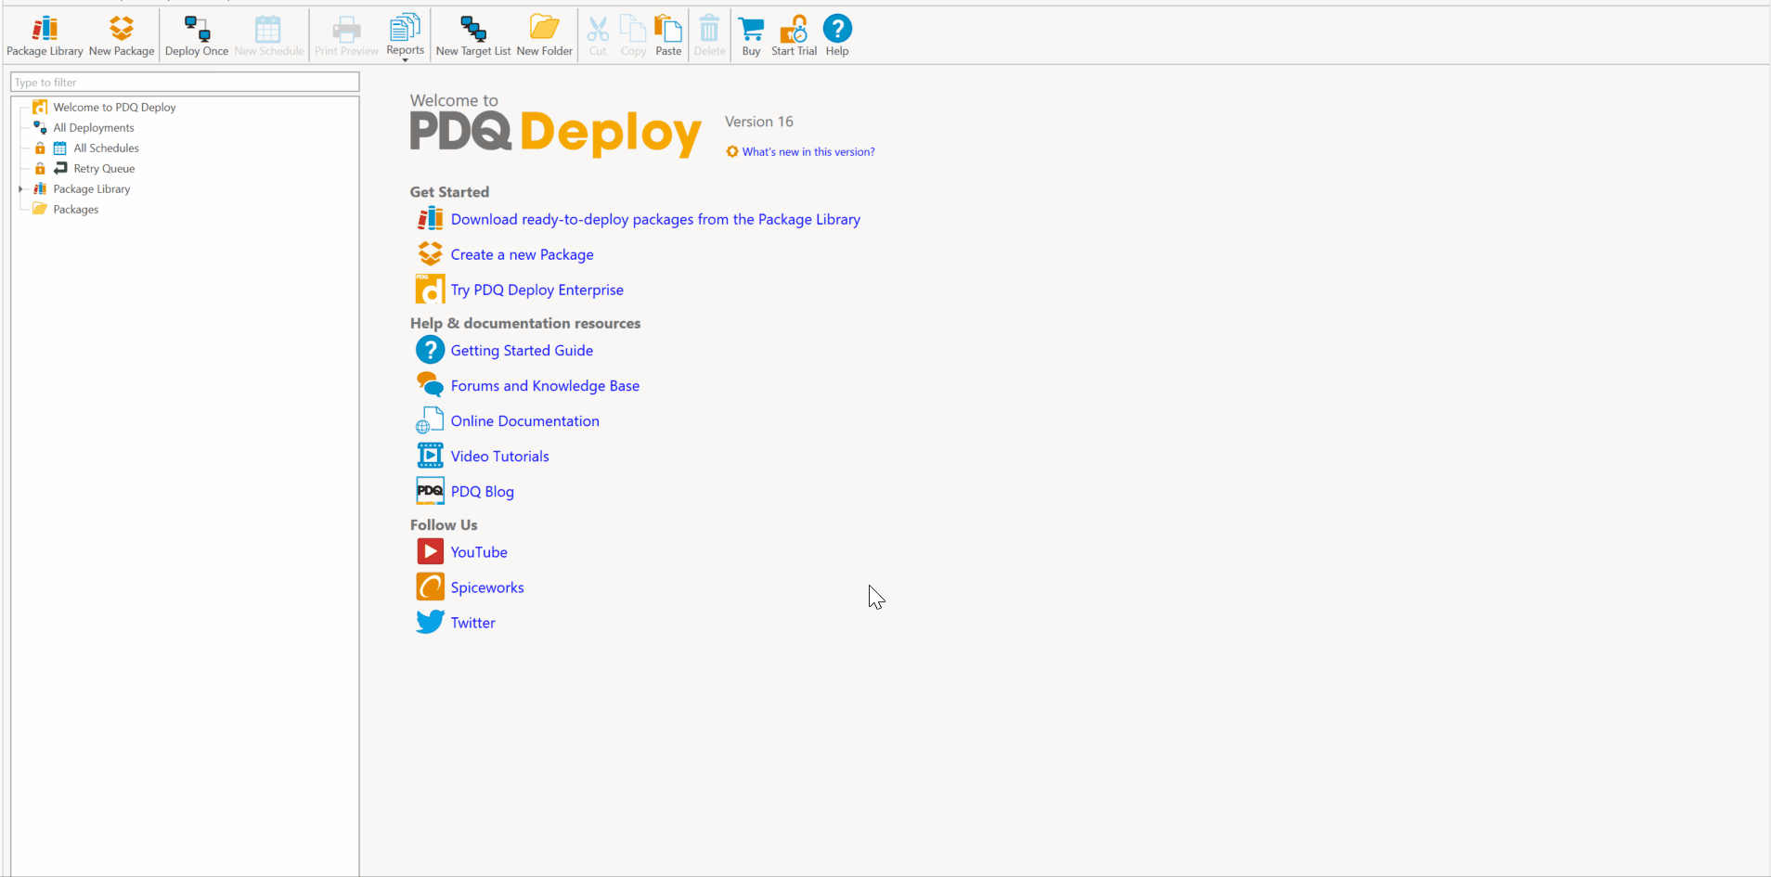The width and height of the screenshot is (1771, 877).
Task: Click Try PDQ Deploy Enterprise link
Action: (x=536, y=290)
